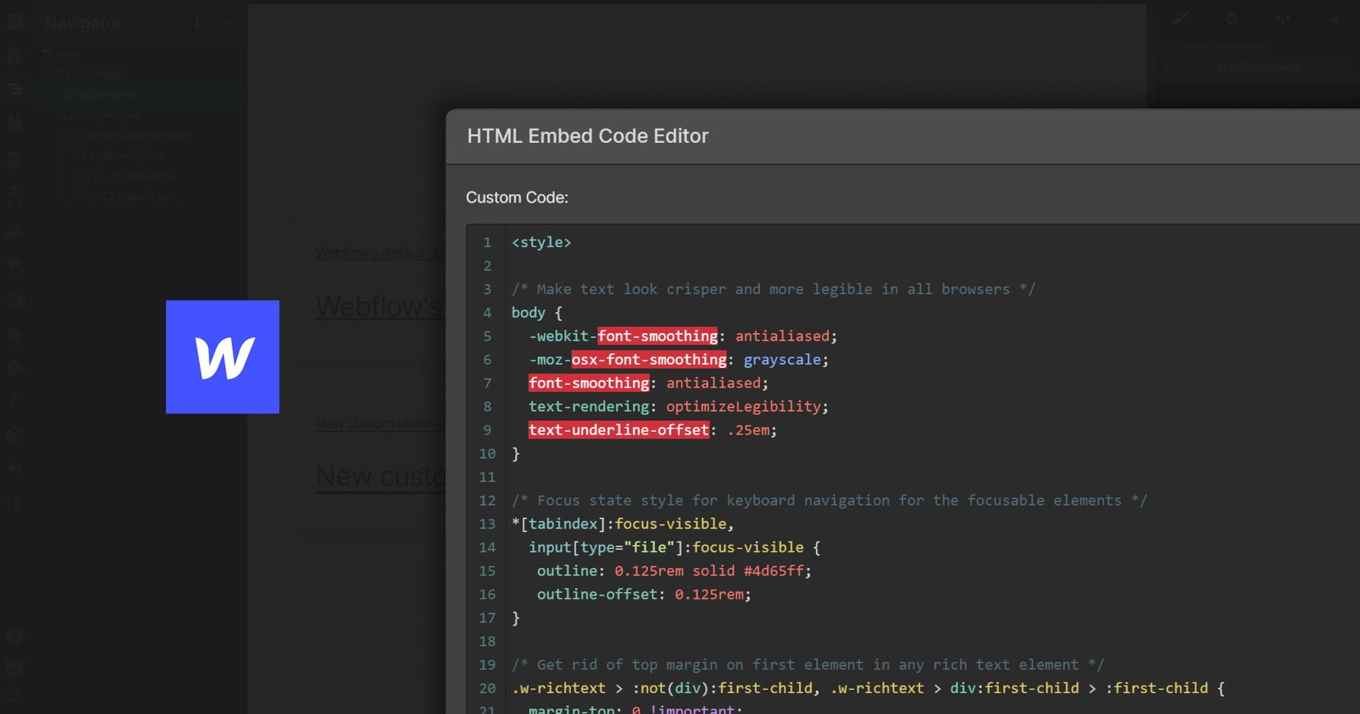The height and width of the screenshot is (714, 1360).
Task: Place cursor on 'body {' line
Action: point(537,312)
